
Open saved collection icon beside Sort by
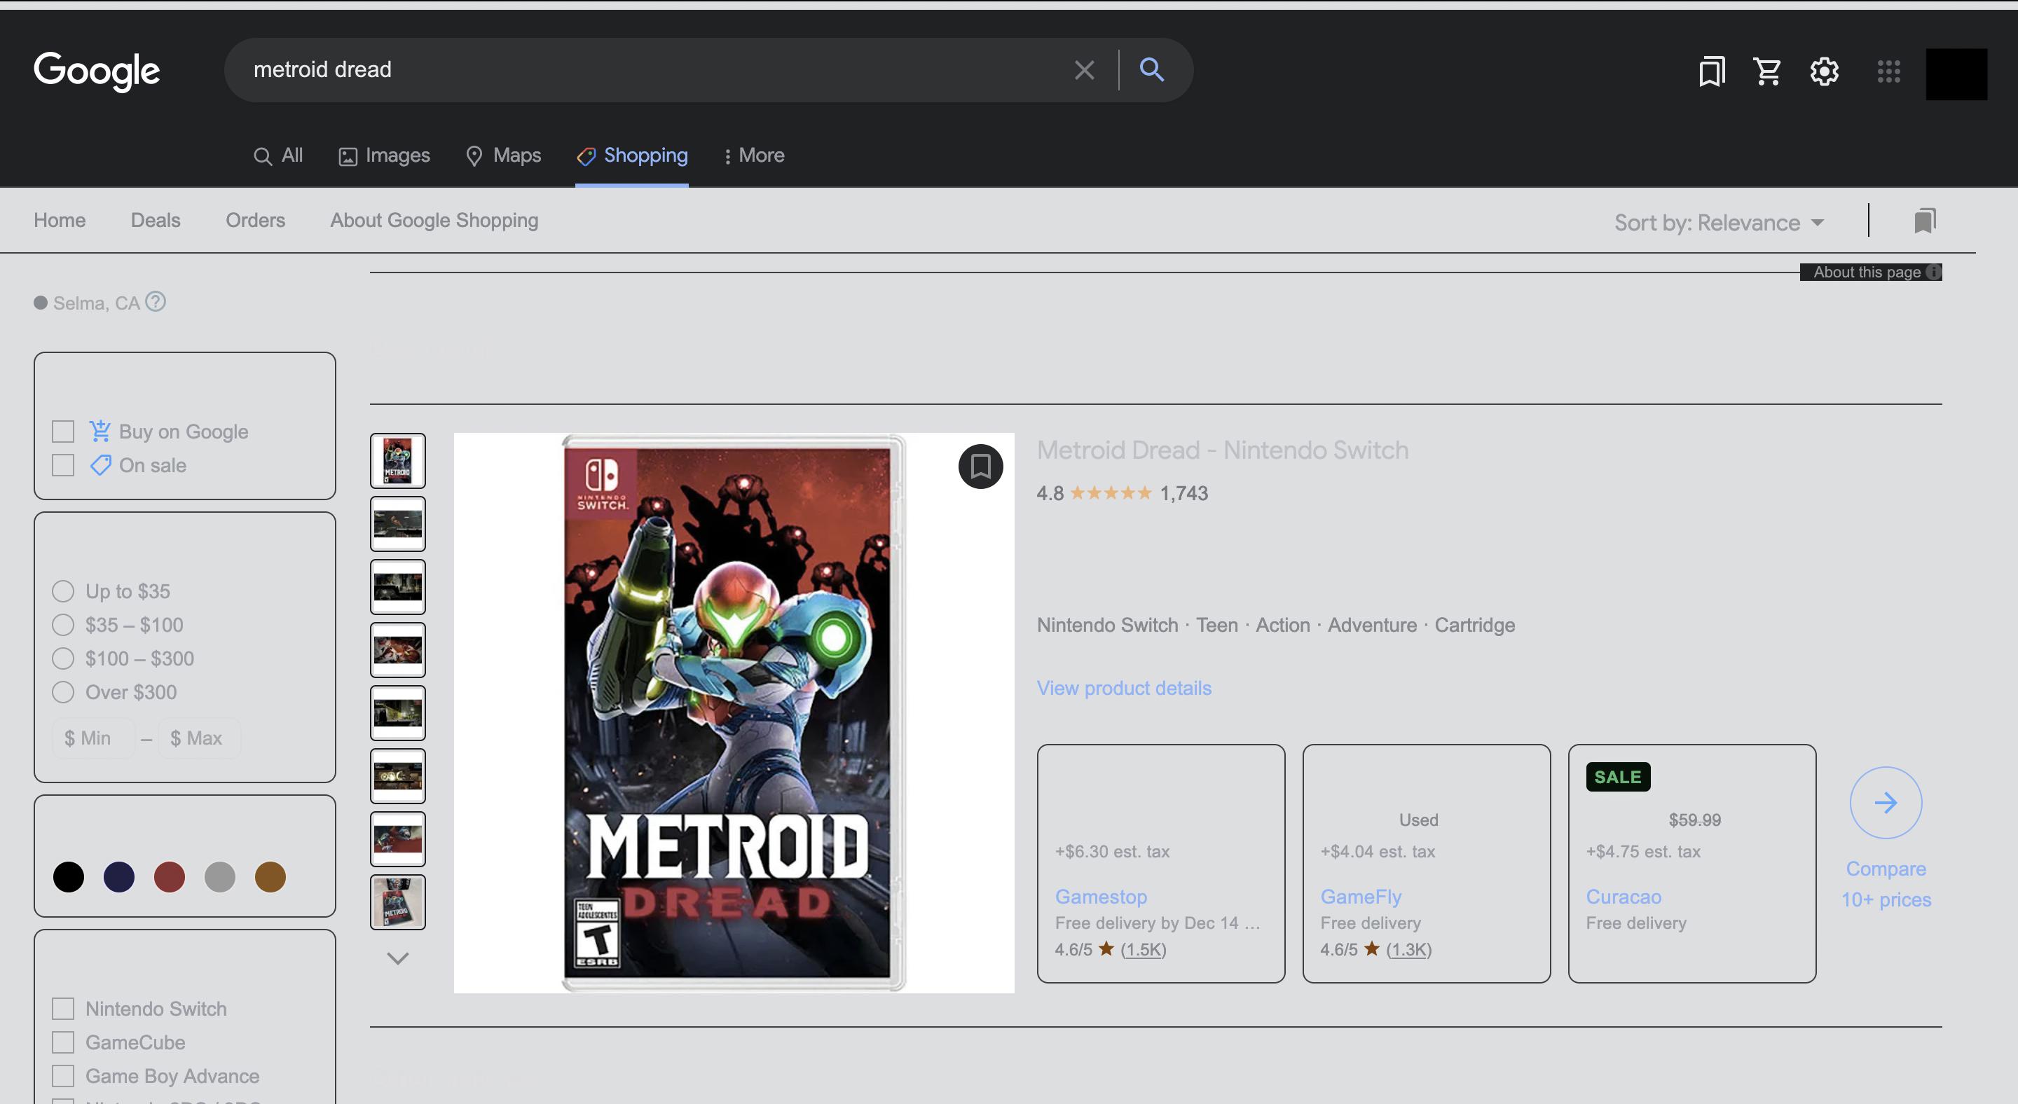coord(1925,221)
